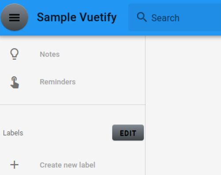
Task: Choose Create new label entry
Action: tap(72, 165)
